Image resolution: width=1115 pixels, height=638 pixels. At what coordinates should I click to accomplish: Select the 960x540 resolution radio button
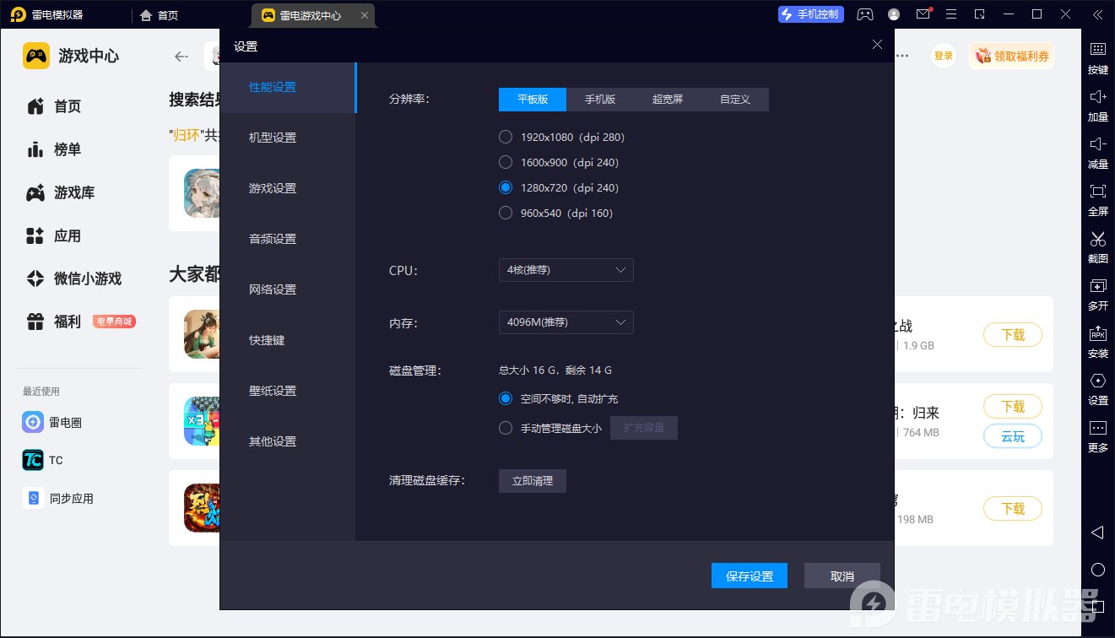[506, 213]
